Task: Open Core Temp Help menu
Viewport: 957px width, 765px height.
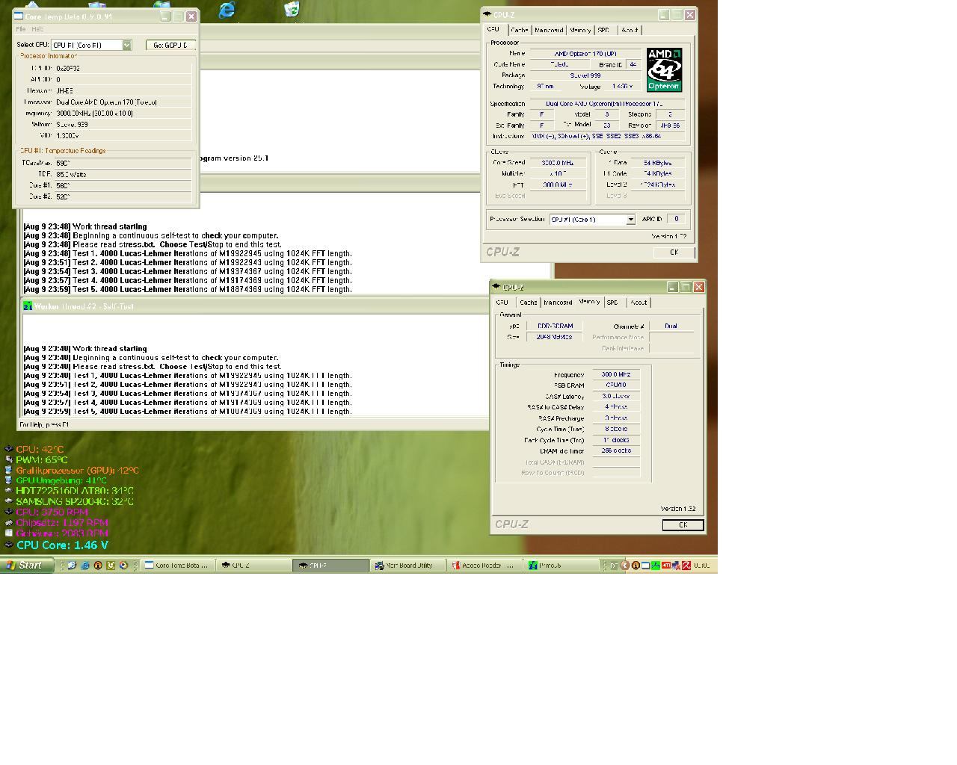Action: (x=37, y=29)
